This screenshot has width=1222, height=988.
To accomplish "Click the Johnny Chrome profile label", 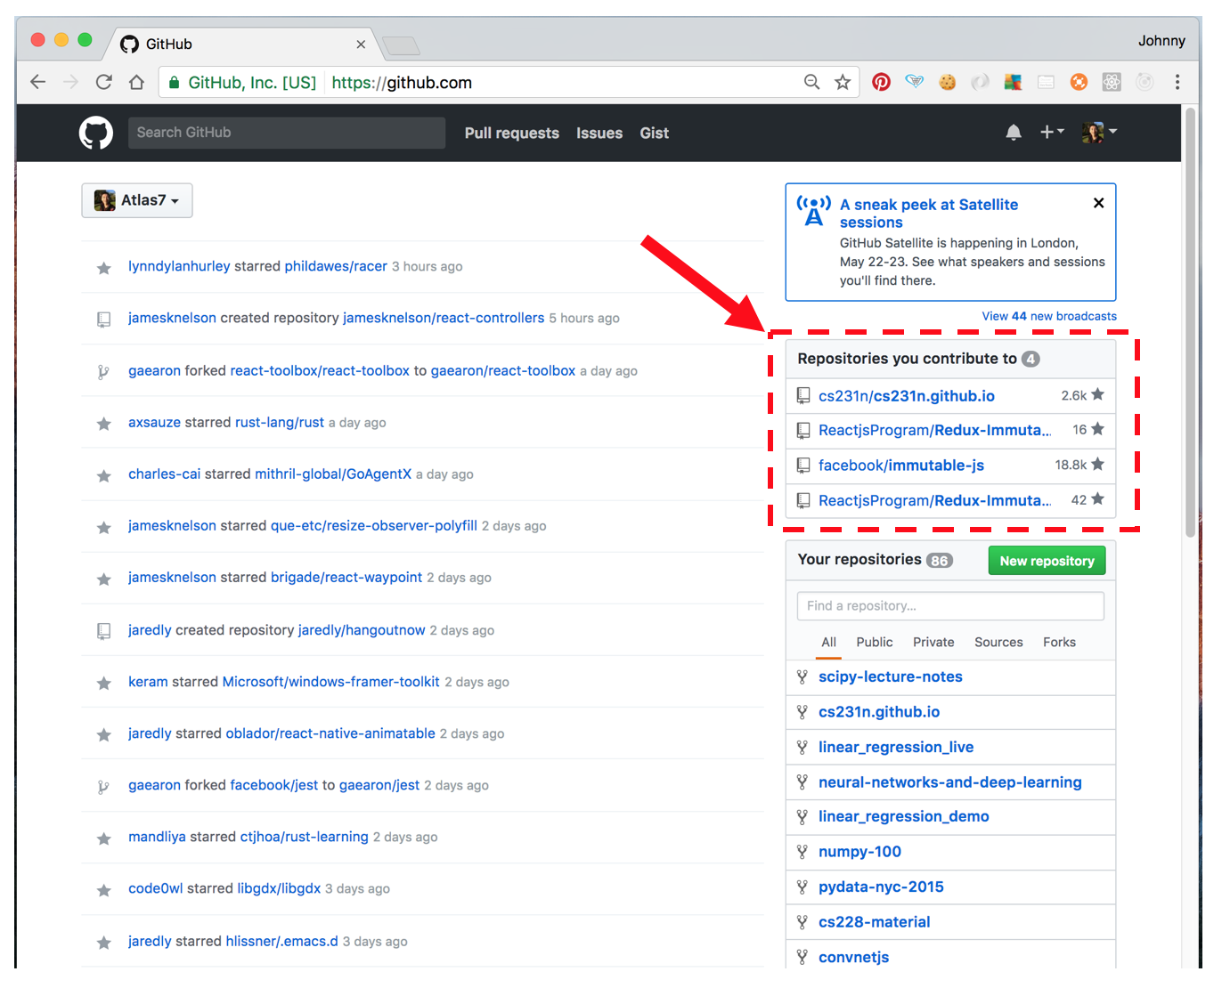I will coord(1161,41).
